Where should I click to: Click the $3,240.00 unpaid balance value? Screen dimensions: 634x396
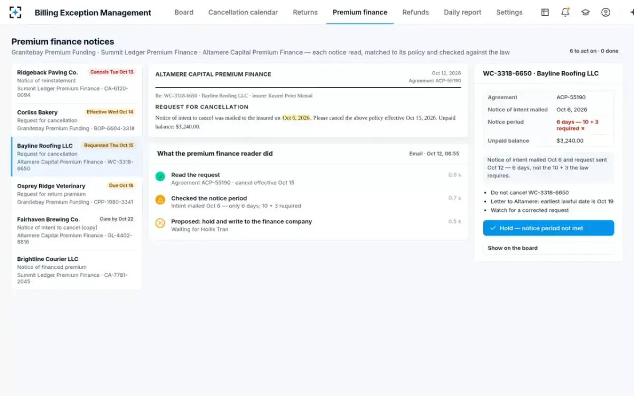tap(570, 140)
